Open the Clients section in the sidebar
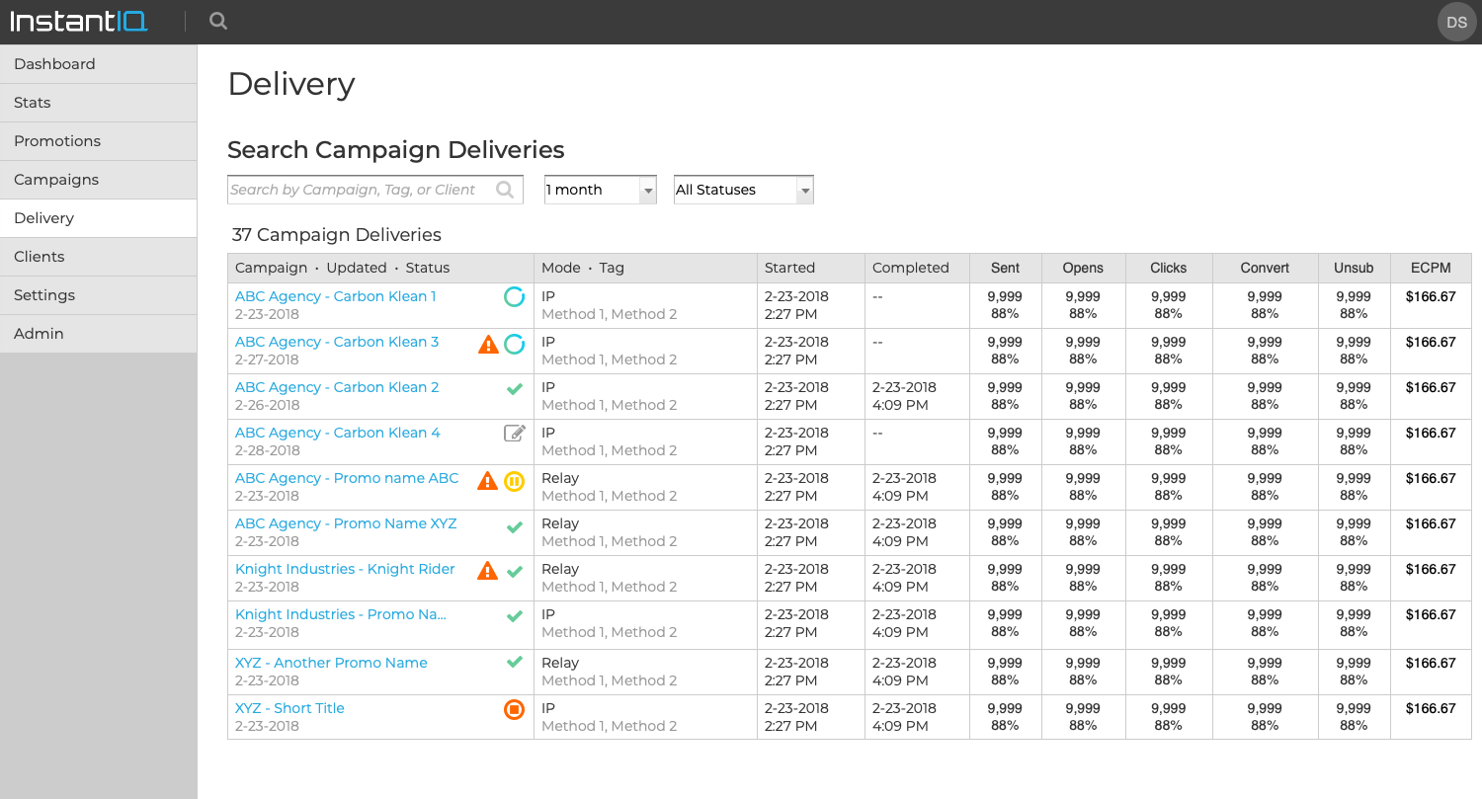The image size is (1482, 799). 40,256
